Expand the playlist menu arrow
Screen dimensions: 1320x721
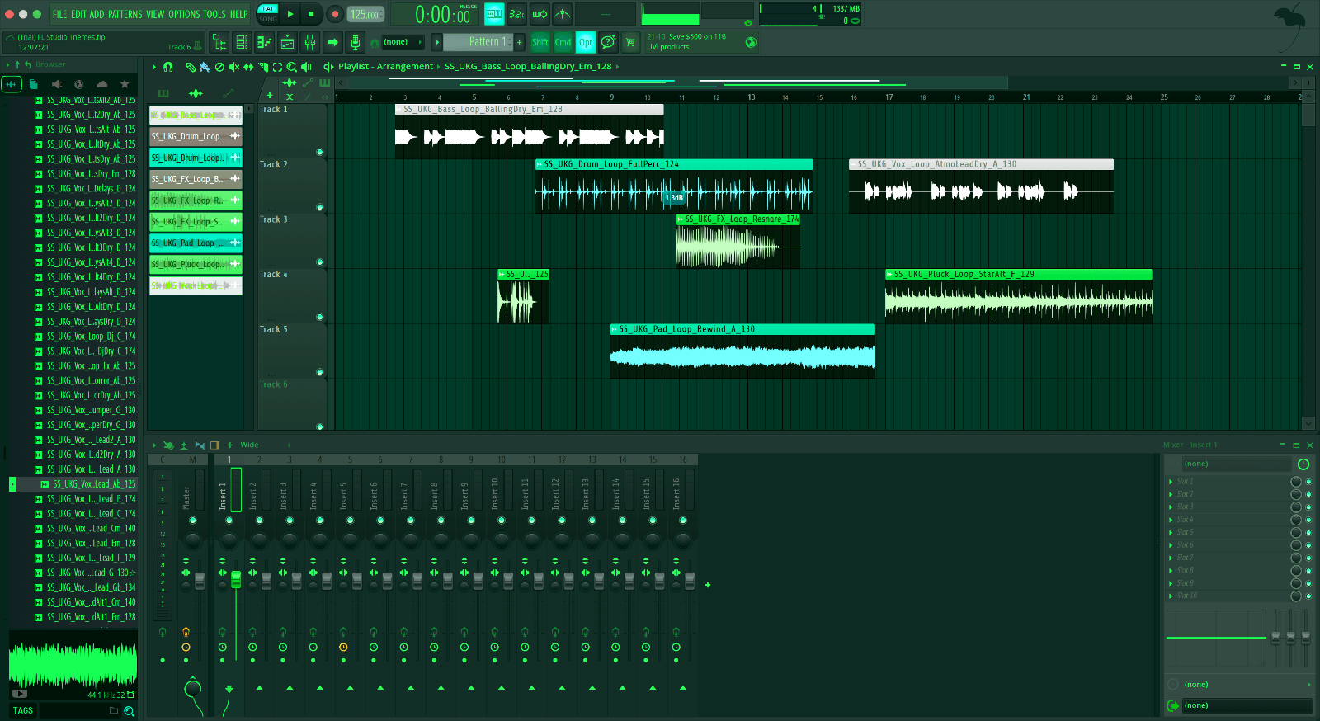click(x=153, y=67)
